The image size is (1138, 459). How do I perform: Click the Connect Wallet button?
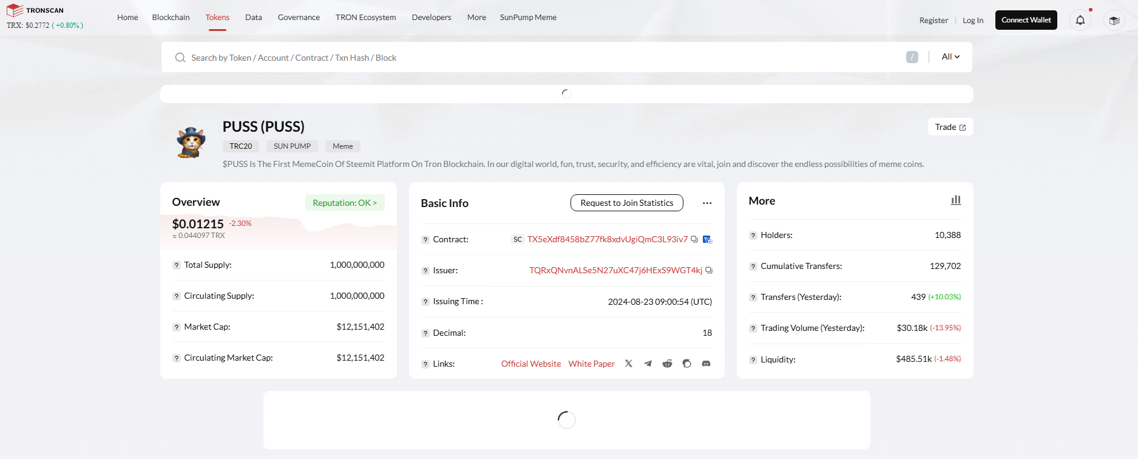tap(1026, 20)
